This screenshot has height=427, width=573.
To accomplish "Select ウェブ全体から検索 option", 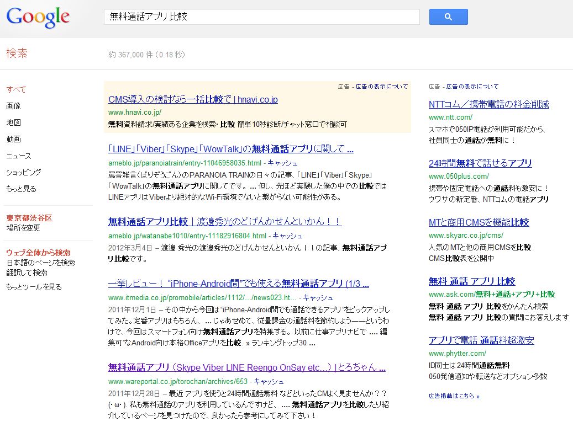I will [x=38, y=253].
